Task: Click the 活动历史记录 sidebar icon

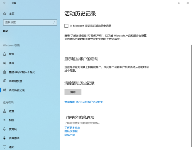Action: (4, 90)
